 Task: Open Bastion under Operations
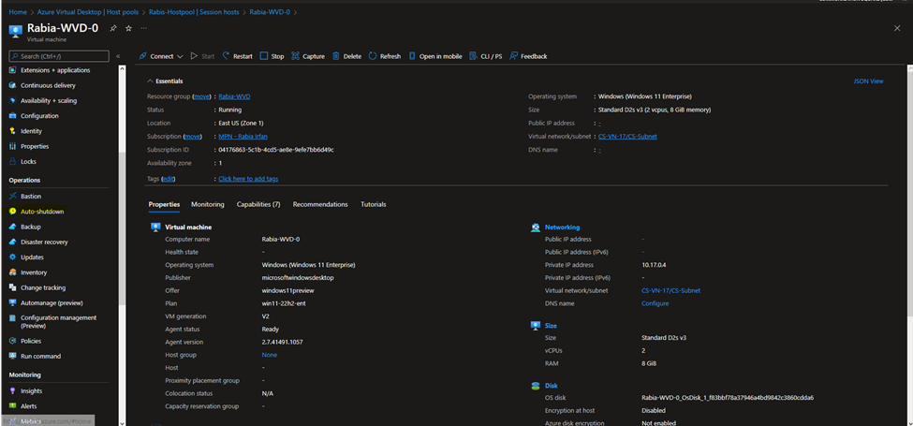[31, 197]
